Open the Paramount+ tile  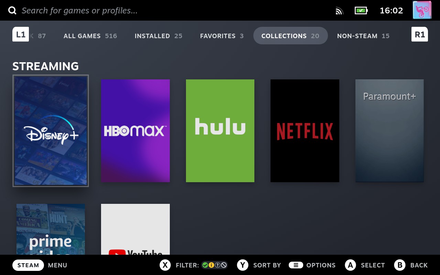(x=389, y=131)
